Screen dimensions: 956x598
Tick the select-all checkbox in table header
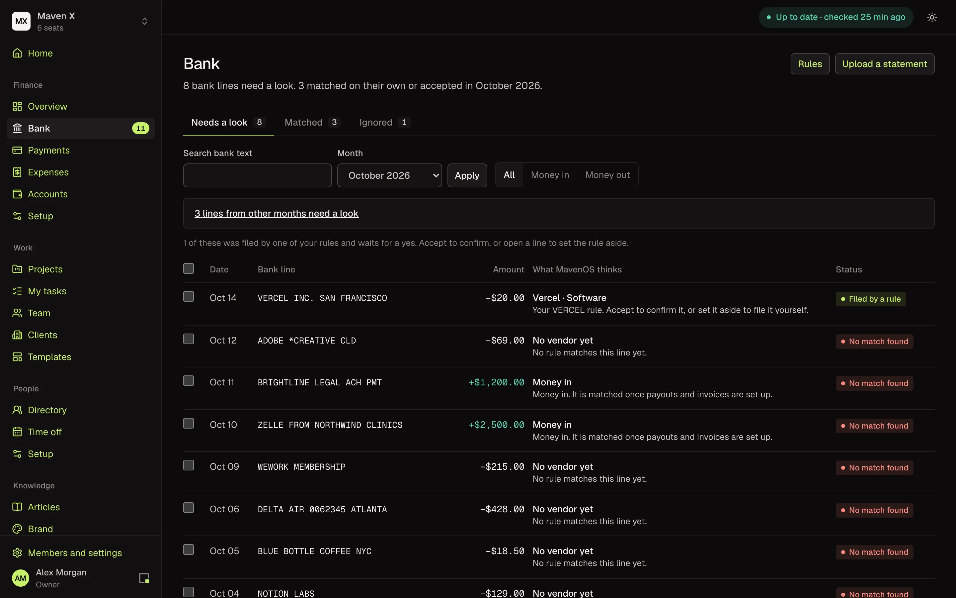pos(189,268)
